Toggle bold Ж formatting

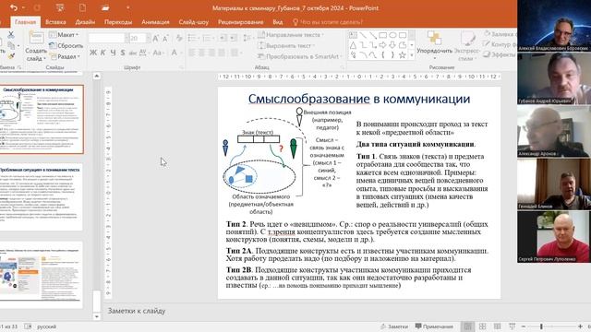pos(93,53)
